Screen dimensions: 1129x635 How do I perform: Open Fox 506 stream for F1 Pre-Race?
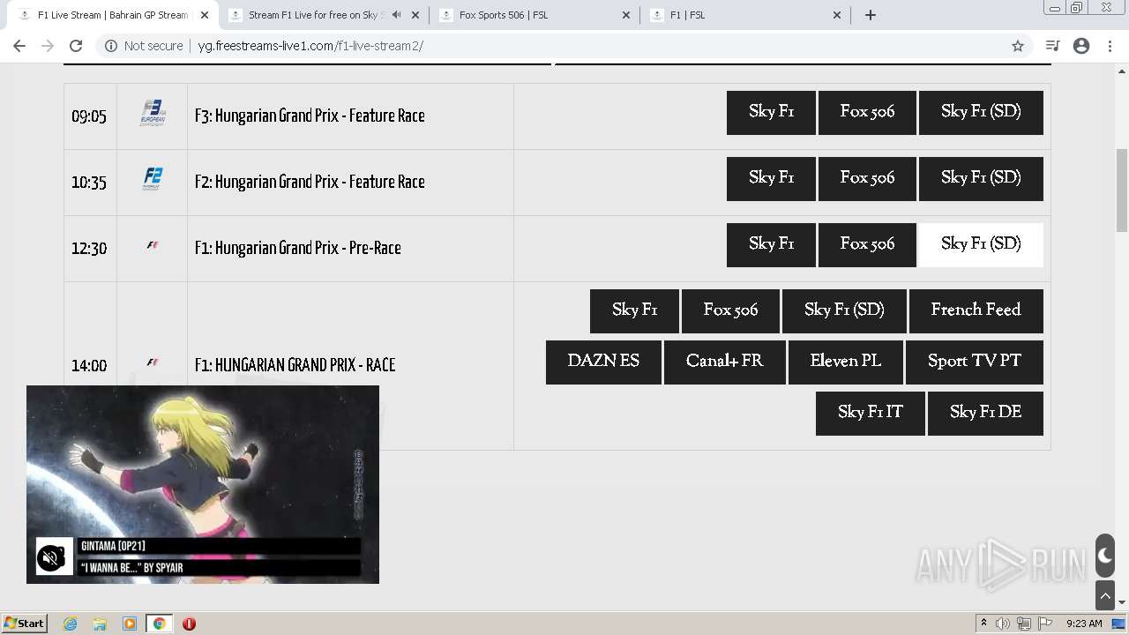[x=867, y=245]
